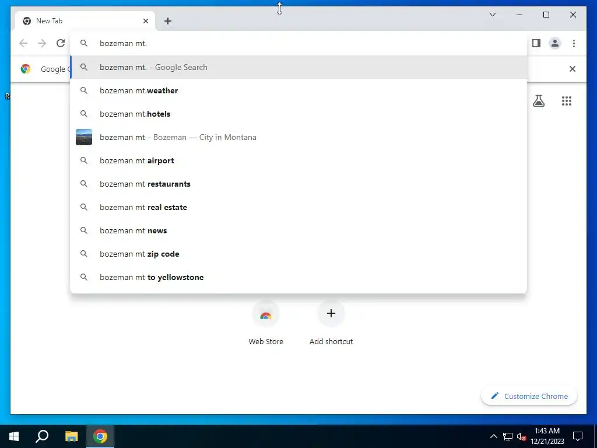Choose 'bozeman mt.weather' suggestion
597x448 pixels.
(x=298, y=90)
